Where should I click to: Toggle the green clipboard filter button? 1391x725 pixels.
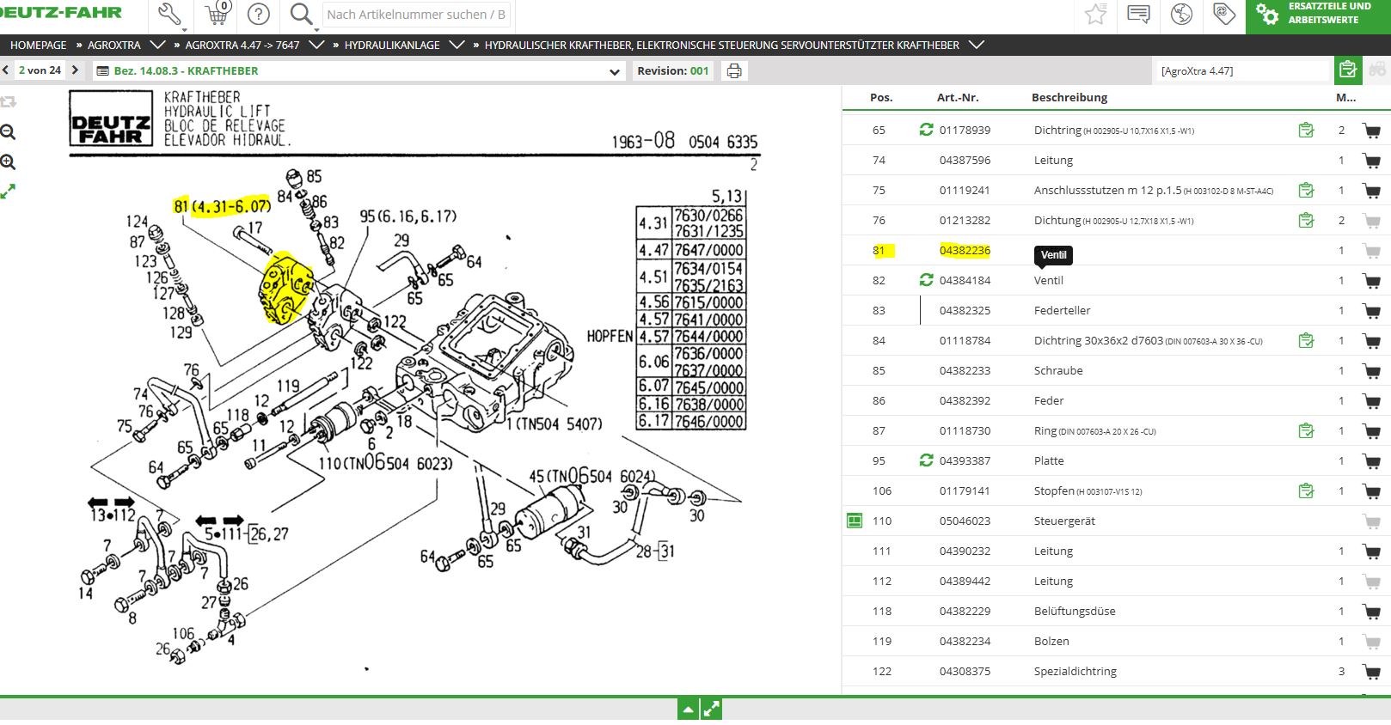coord(1348,70)
